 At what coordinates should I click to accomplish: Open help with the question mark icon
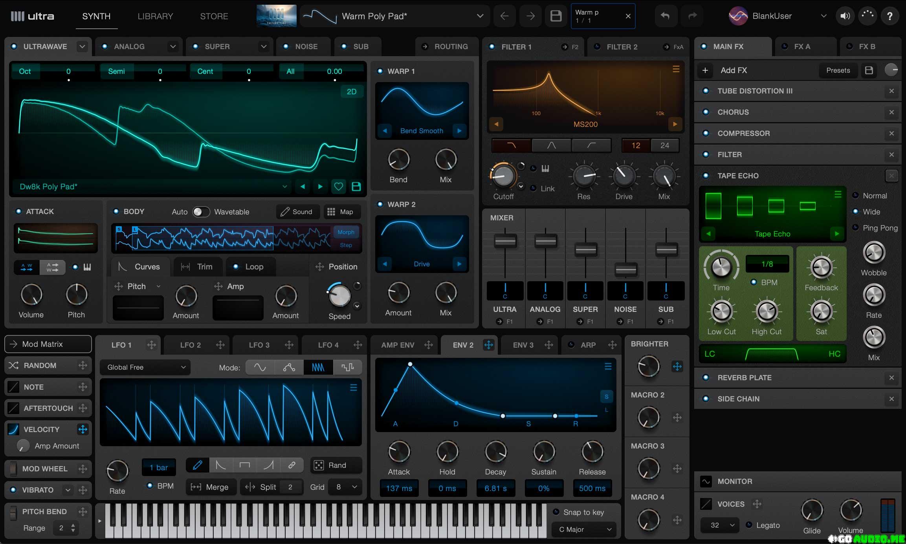(889, 16)
